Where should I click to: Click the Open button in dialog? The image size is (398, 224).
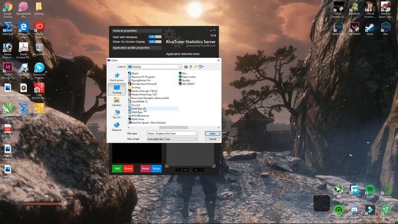[x=213, y=133]
